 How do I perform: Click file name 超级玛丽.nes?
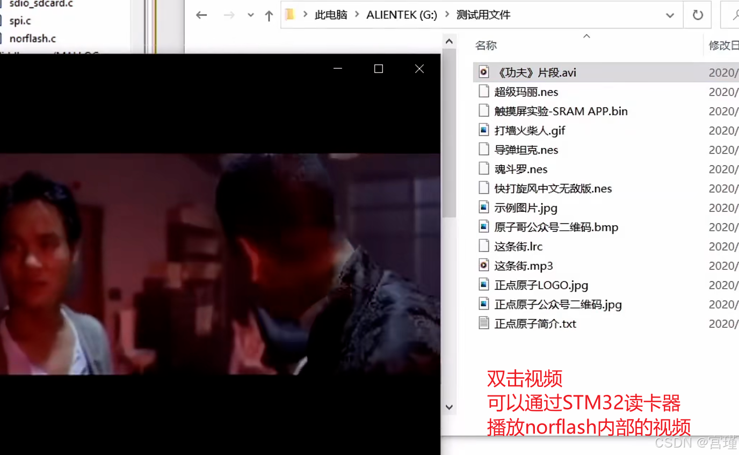pyautogui.click(x=526, y=92)
